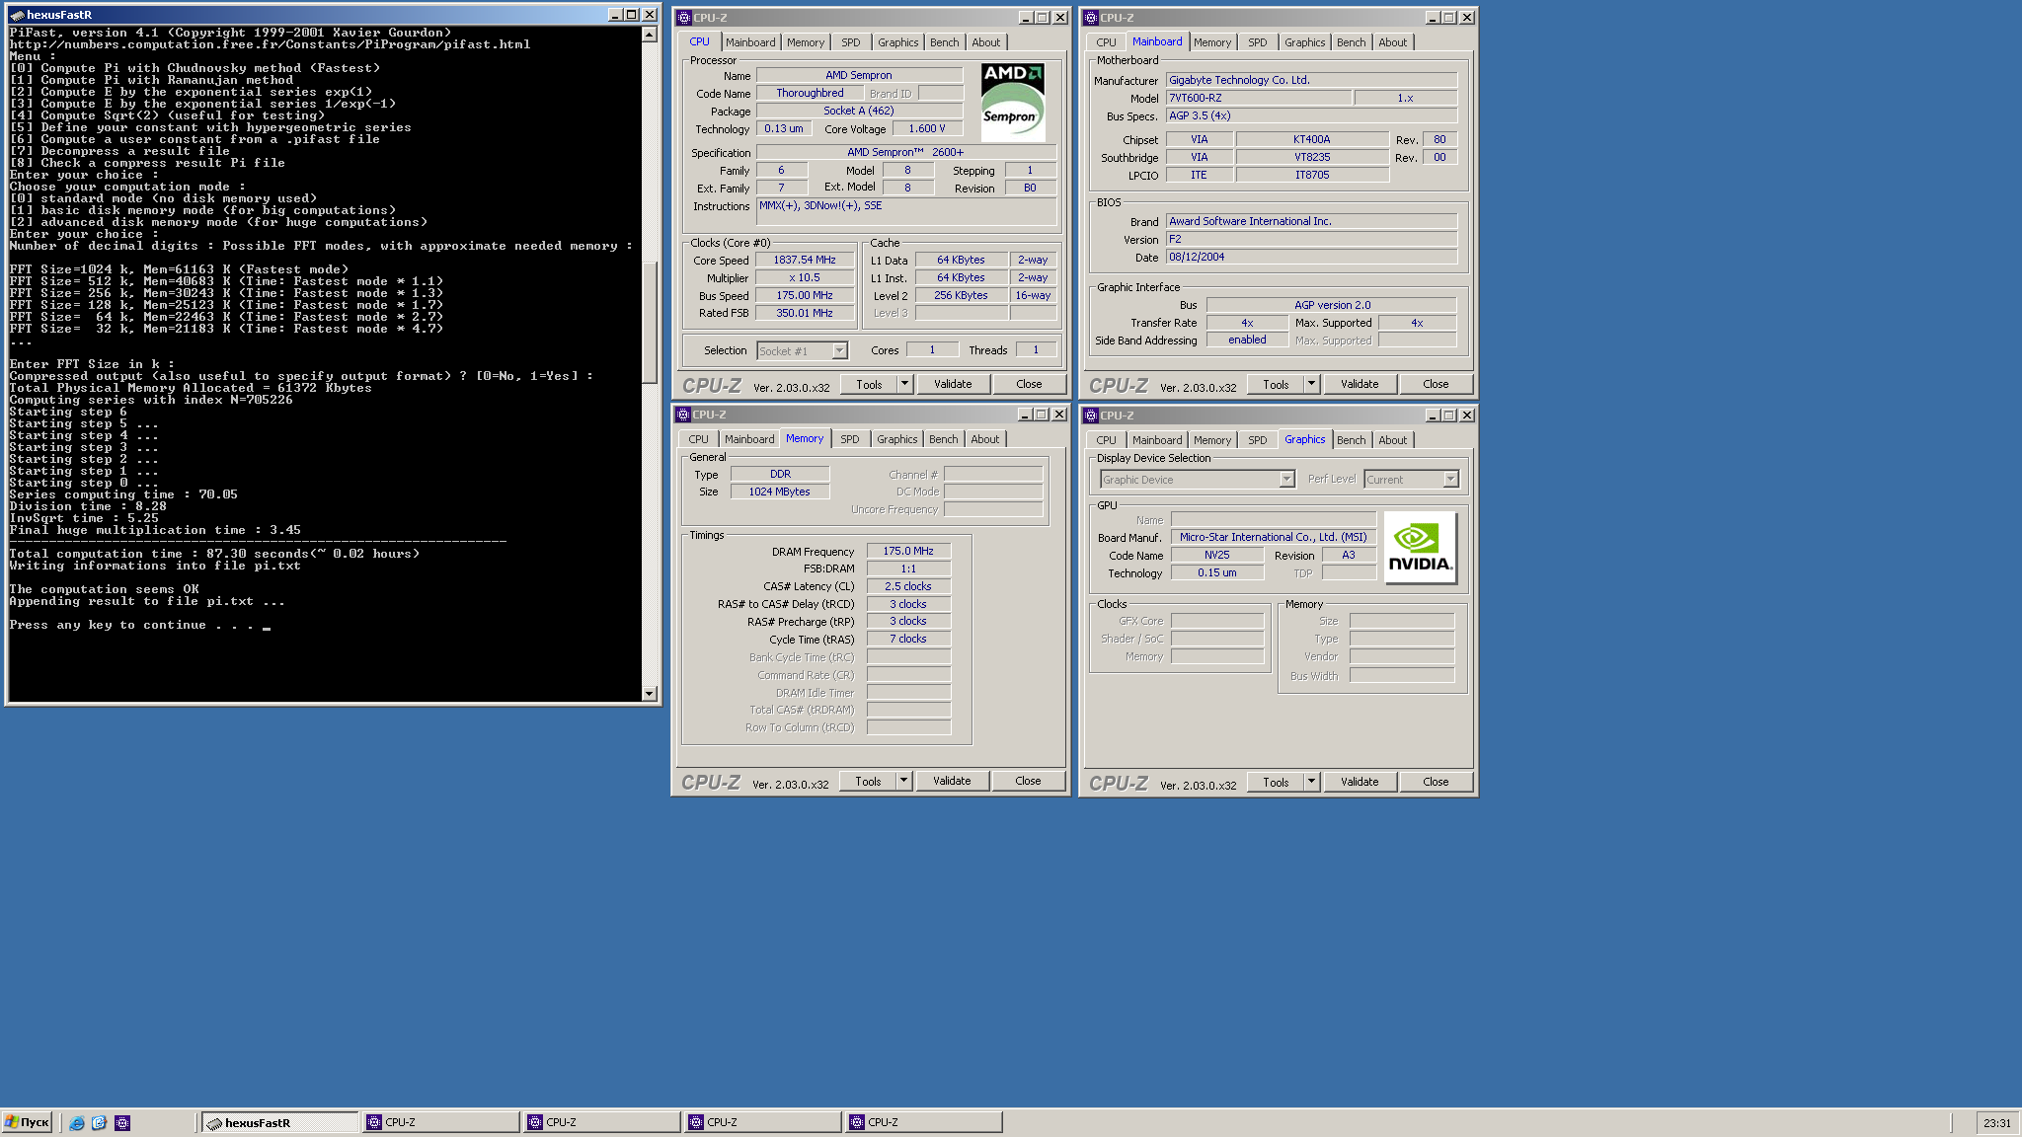2022x1137 pixels.
Task: Open Tools dropdown arrow in CPU-Z Graphics window
Action: click(x=1311, y=782)
